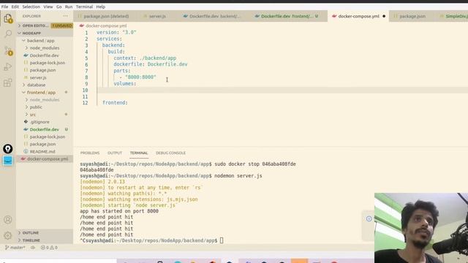
Task: Switch to the SimpleDiv editor tab
Action: (x=453, y=16)
